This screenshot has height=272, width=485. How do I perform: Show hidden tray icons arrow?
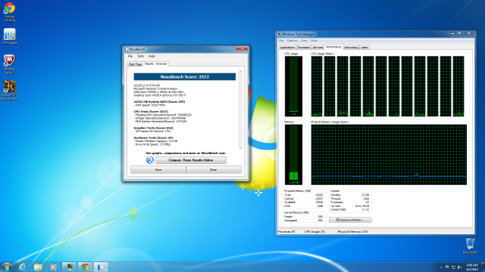pos(441,267)
